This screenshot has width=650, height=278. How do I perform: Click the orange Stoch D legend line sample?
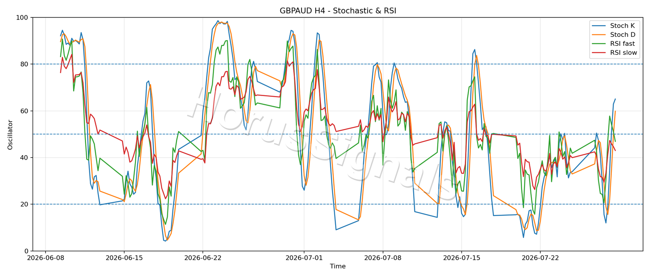point(600,35)
